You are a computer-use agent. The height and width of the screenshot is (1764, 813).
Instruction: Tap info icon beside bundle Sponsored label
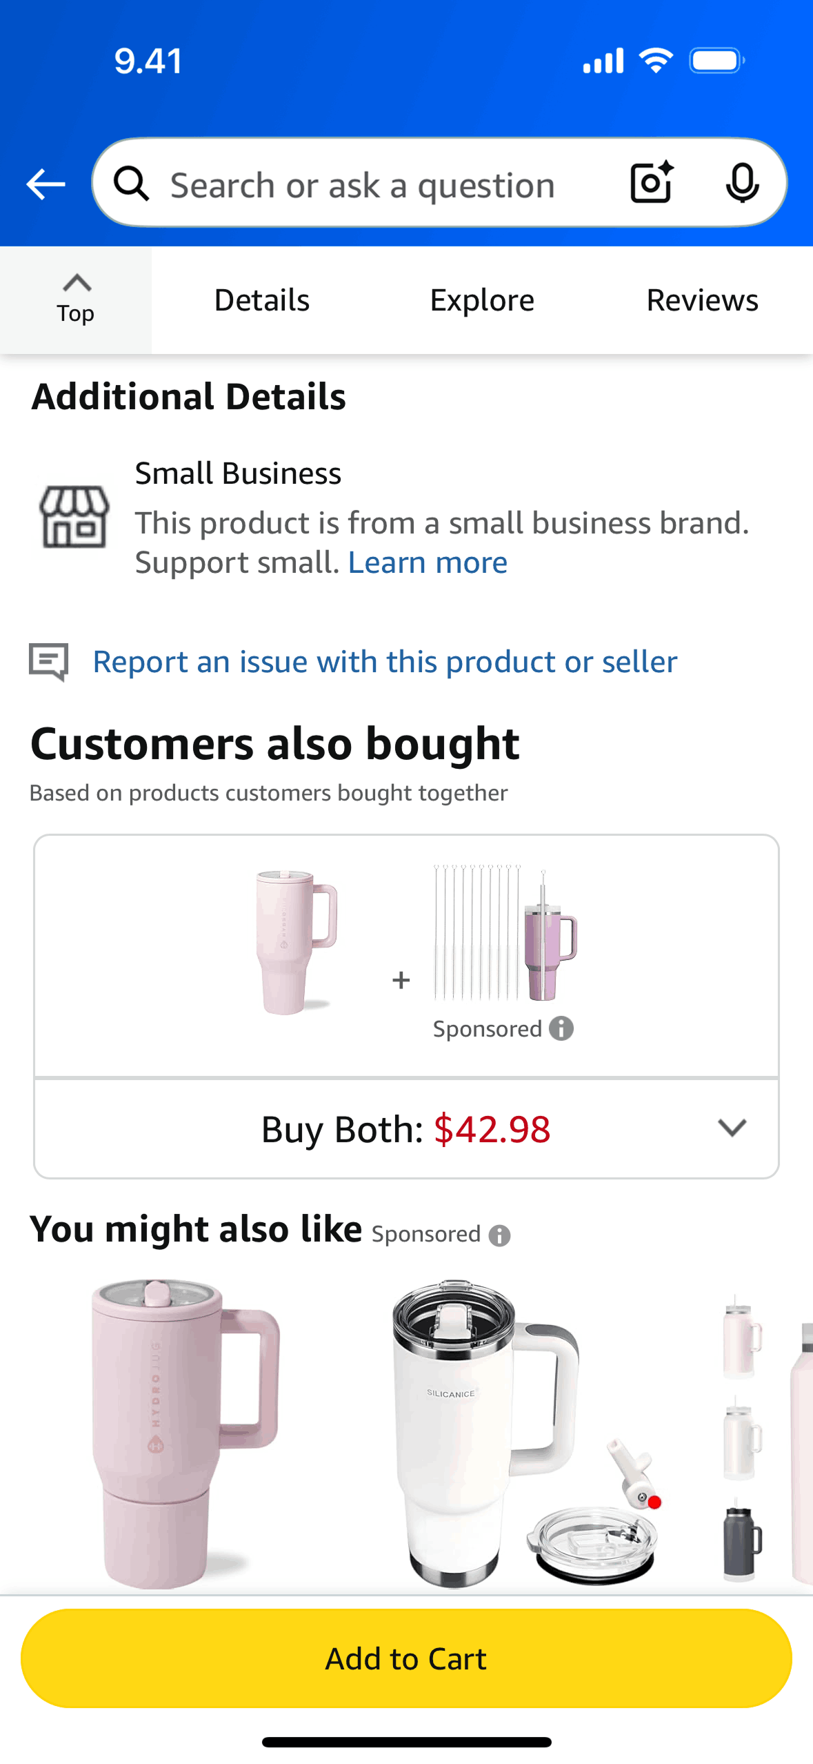[561, 1028]
